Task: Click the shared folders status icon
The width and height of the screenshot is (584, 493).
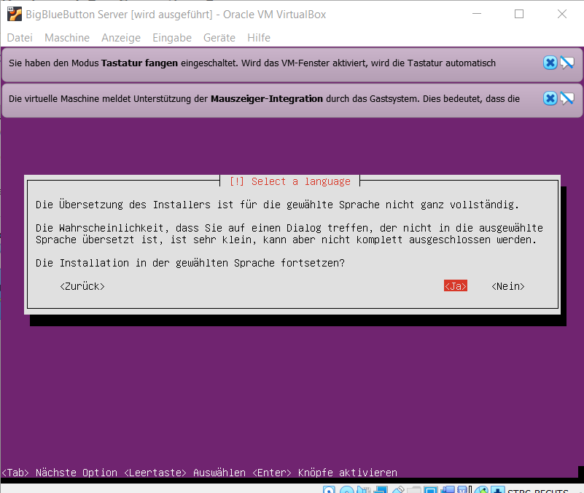Action: [414, 489]
